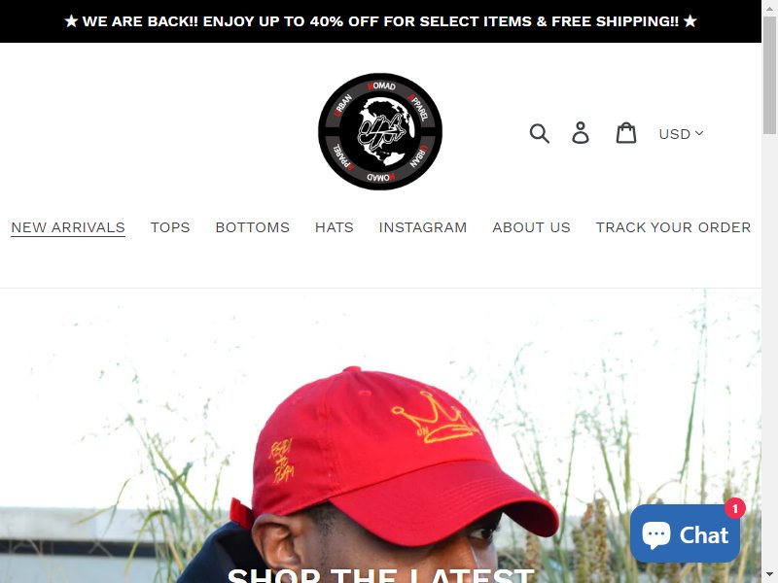Image resolution: width=778 pixels, height=583 pixels.
Task: Click the red cap hero image
Action: (380, 436)
